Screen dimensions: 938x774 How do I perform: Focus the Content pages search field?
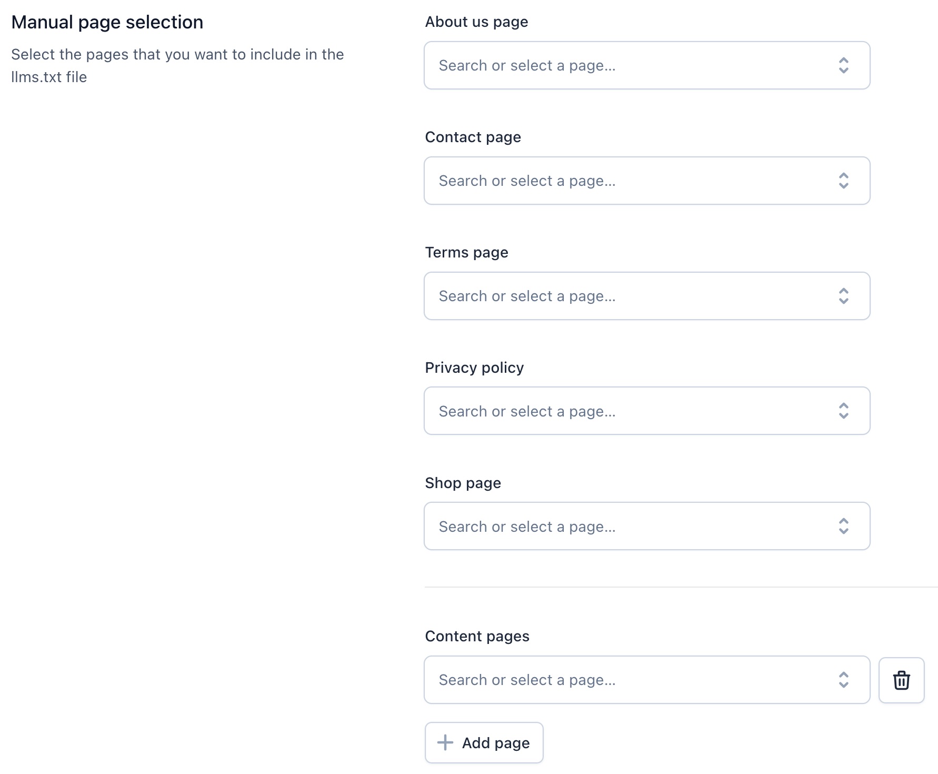tap(647, 680)
